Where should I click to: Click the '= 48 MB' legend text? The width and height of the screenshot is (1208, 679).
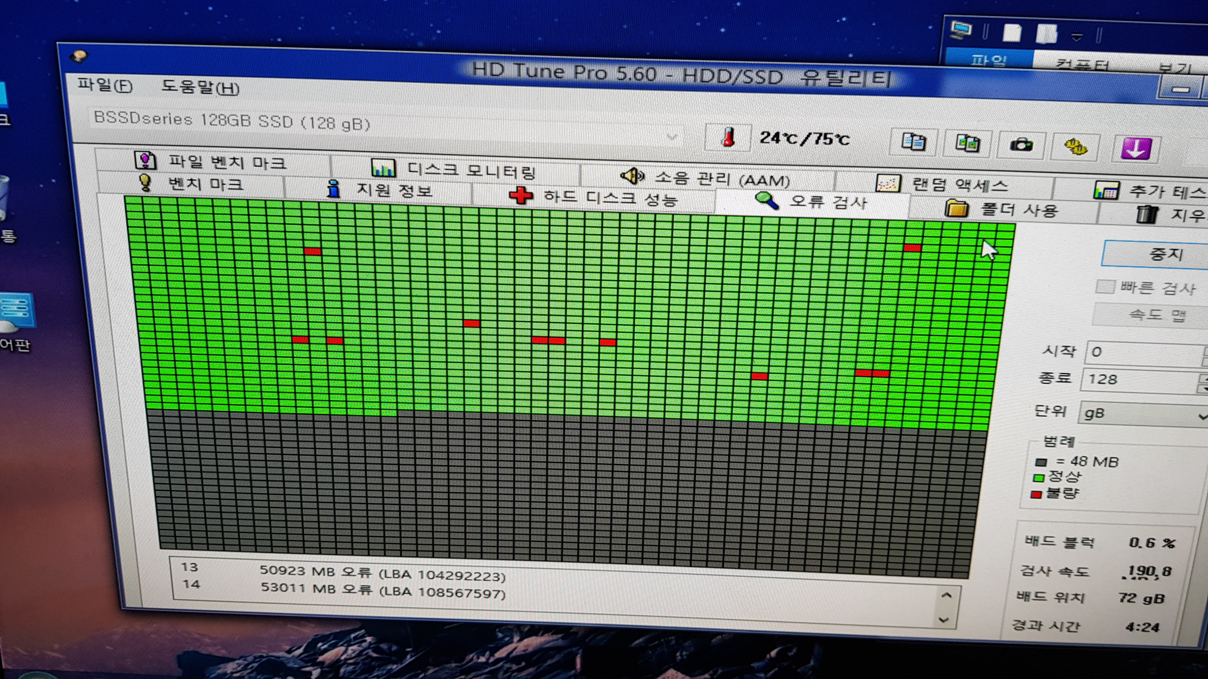(x=1087, y=462)
